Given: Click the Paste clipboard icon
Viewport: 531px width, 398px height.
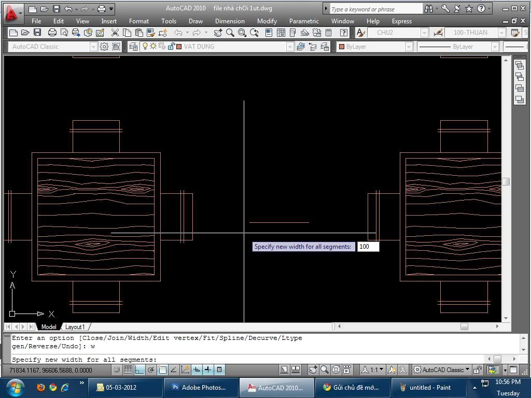Looking at the screenshot, I should (139, 33).
